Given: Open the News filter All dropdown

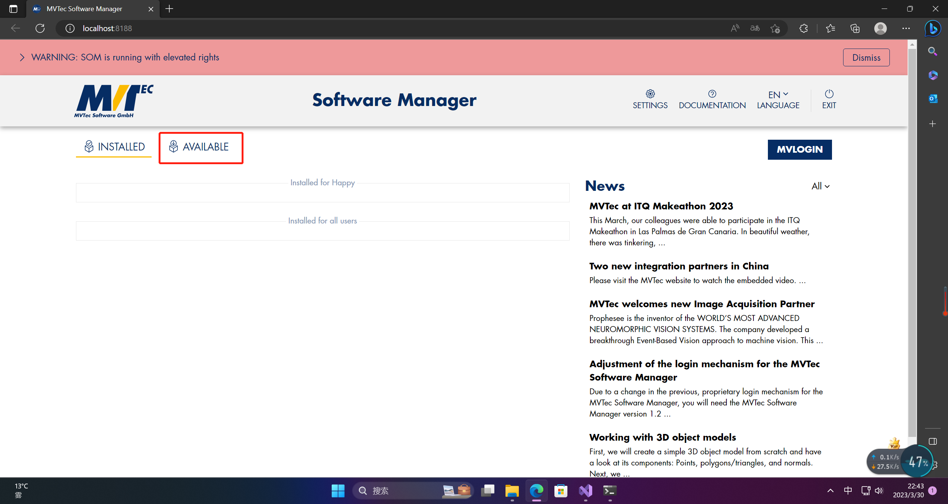Looking at the screenshot, I should 820,186.
